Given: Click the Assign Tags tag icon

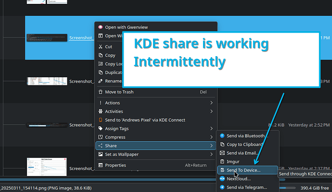Looking at the screenshot, I should 101,129.
